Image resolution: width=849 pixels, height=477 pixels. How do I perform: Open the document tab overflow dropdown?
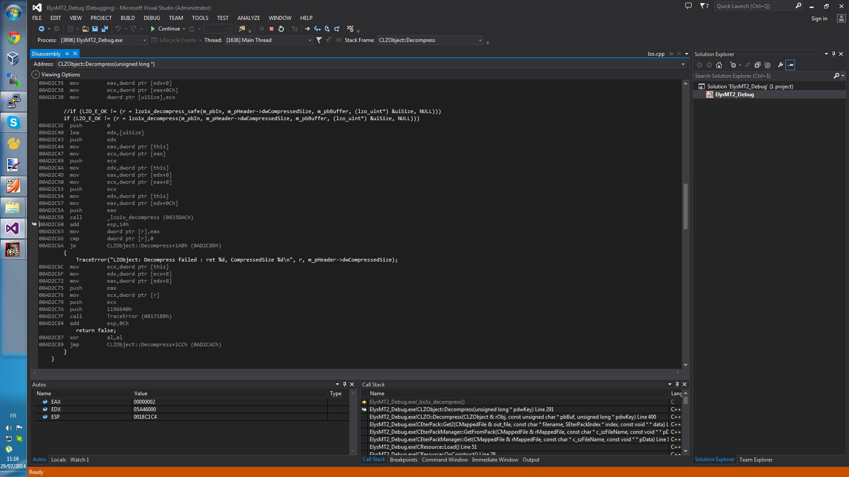coord(686,54)
